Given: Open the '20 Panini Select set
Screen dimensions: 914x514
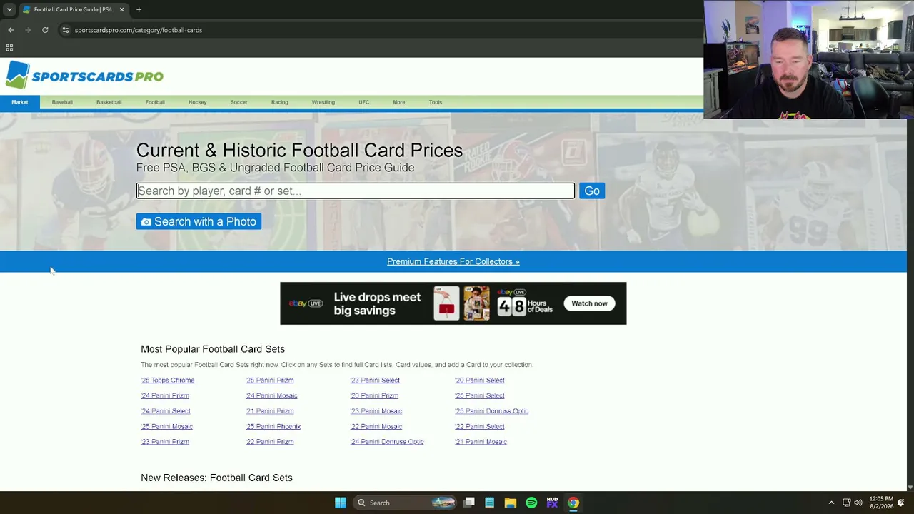Looking at the screenshot, I should pyautogui.click(x=480, y=381).
